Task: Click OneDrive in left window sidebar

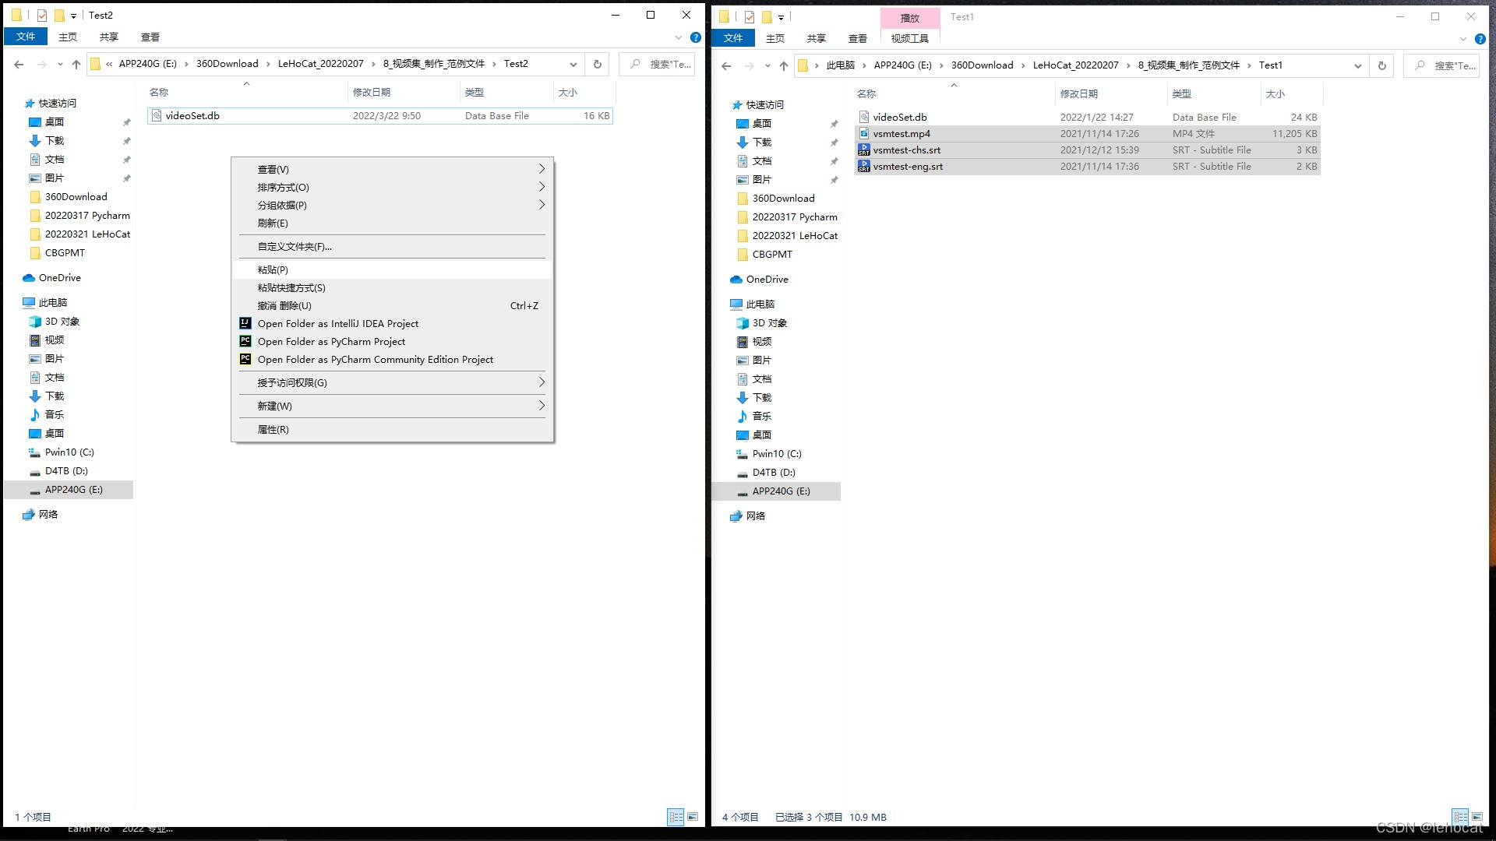Action: 59,277
